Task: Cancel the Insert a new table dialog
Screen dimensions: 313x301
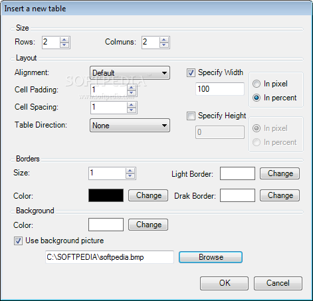Action: point(278,283)
